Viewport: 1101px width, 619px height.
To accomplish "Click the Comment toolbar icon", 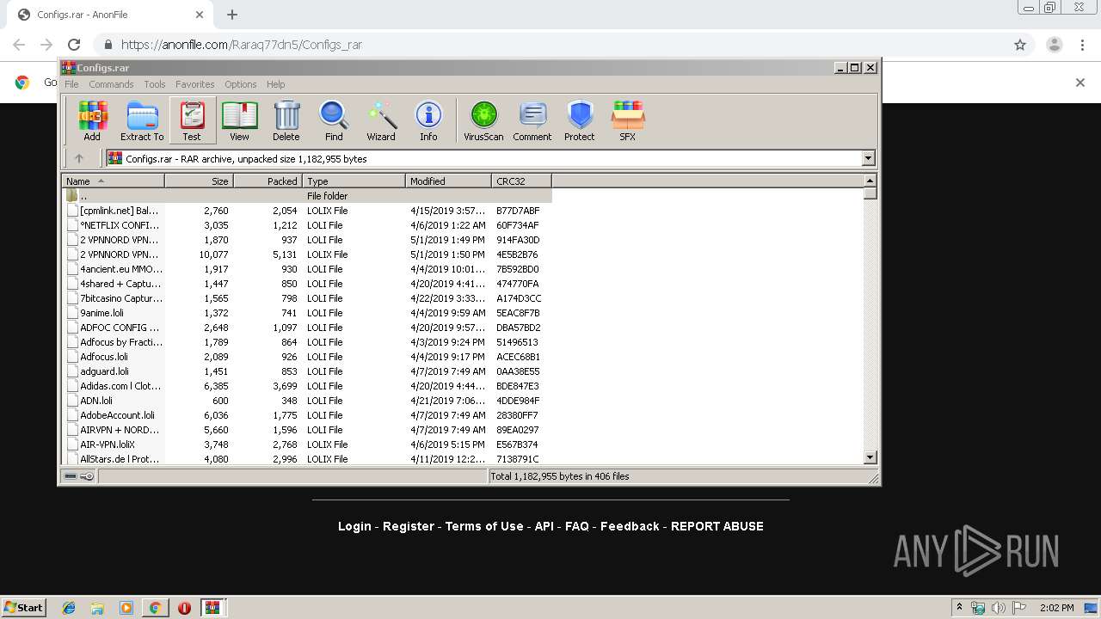I will [x=532, y=120].
